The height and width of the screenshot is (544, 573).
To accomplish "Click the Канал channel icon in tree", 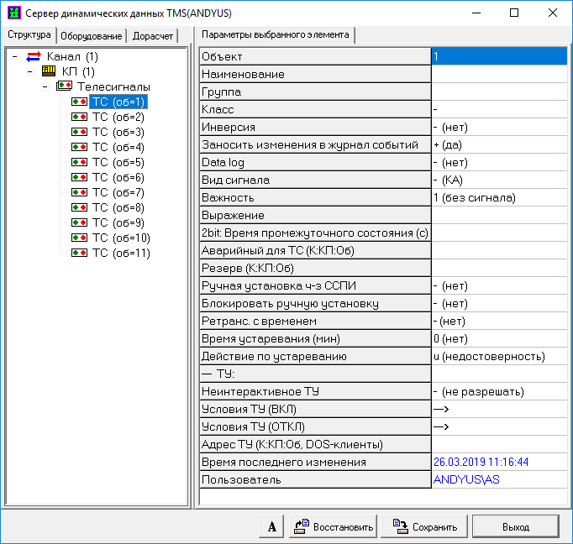I will [x=34, y=57].
